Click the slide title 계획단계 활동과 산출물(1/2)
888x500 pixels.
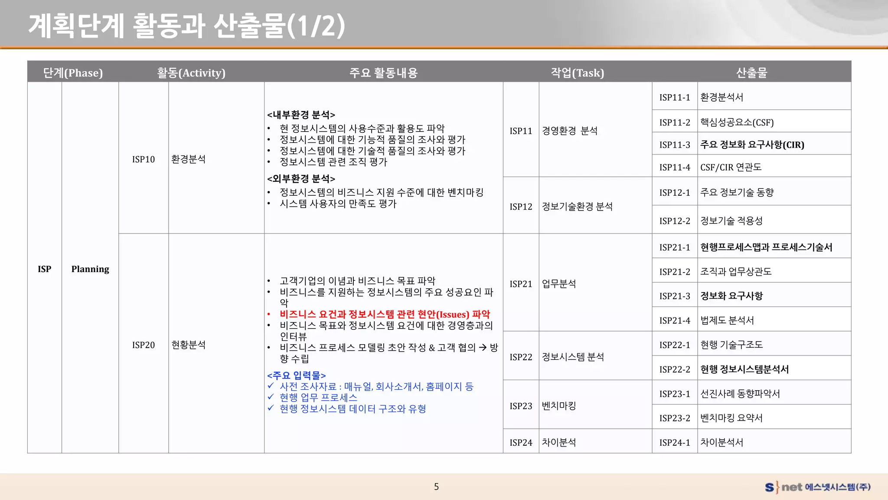tap(186, 26)
